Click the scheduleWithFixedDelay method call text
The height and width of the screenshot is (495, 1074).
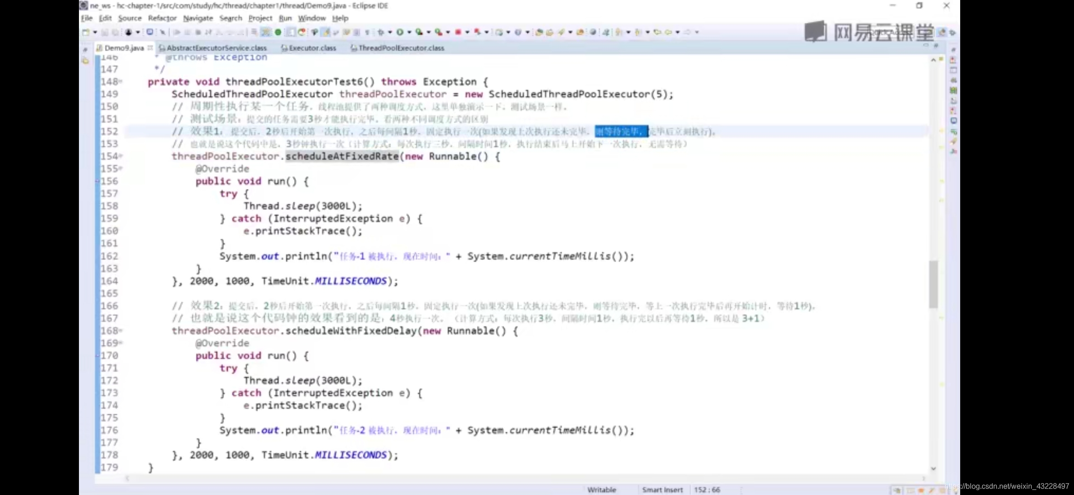pyautogui.click(x=351, y=330)
